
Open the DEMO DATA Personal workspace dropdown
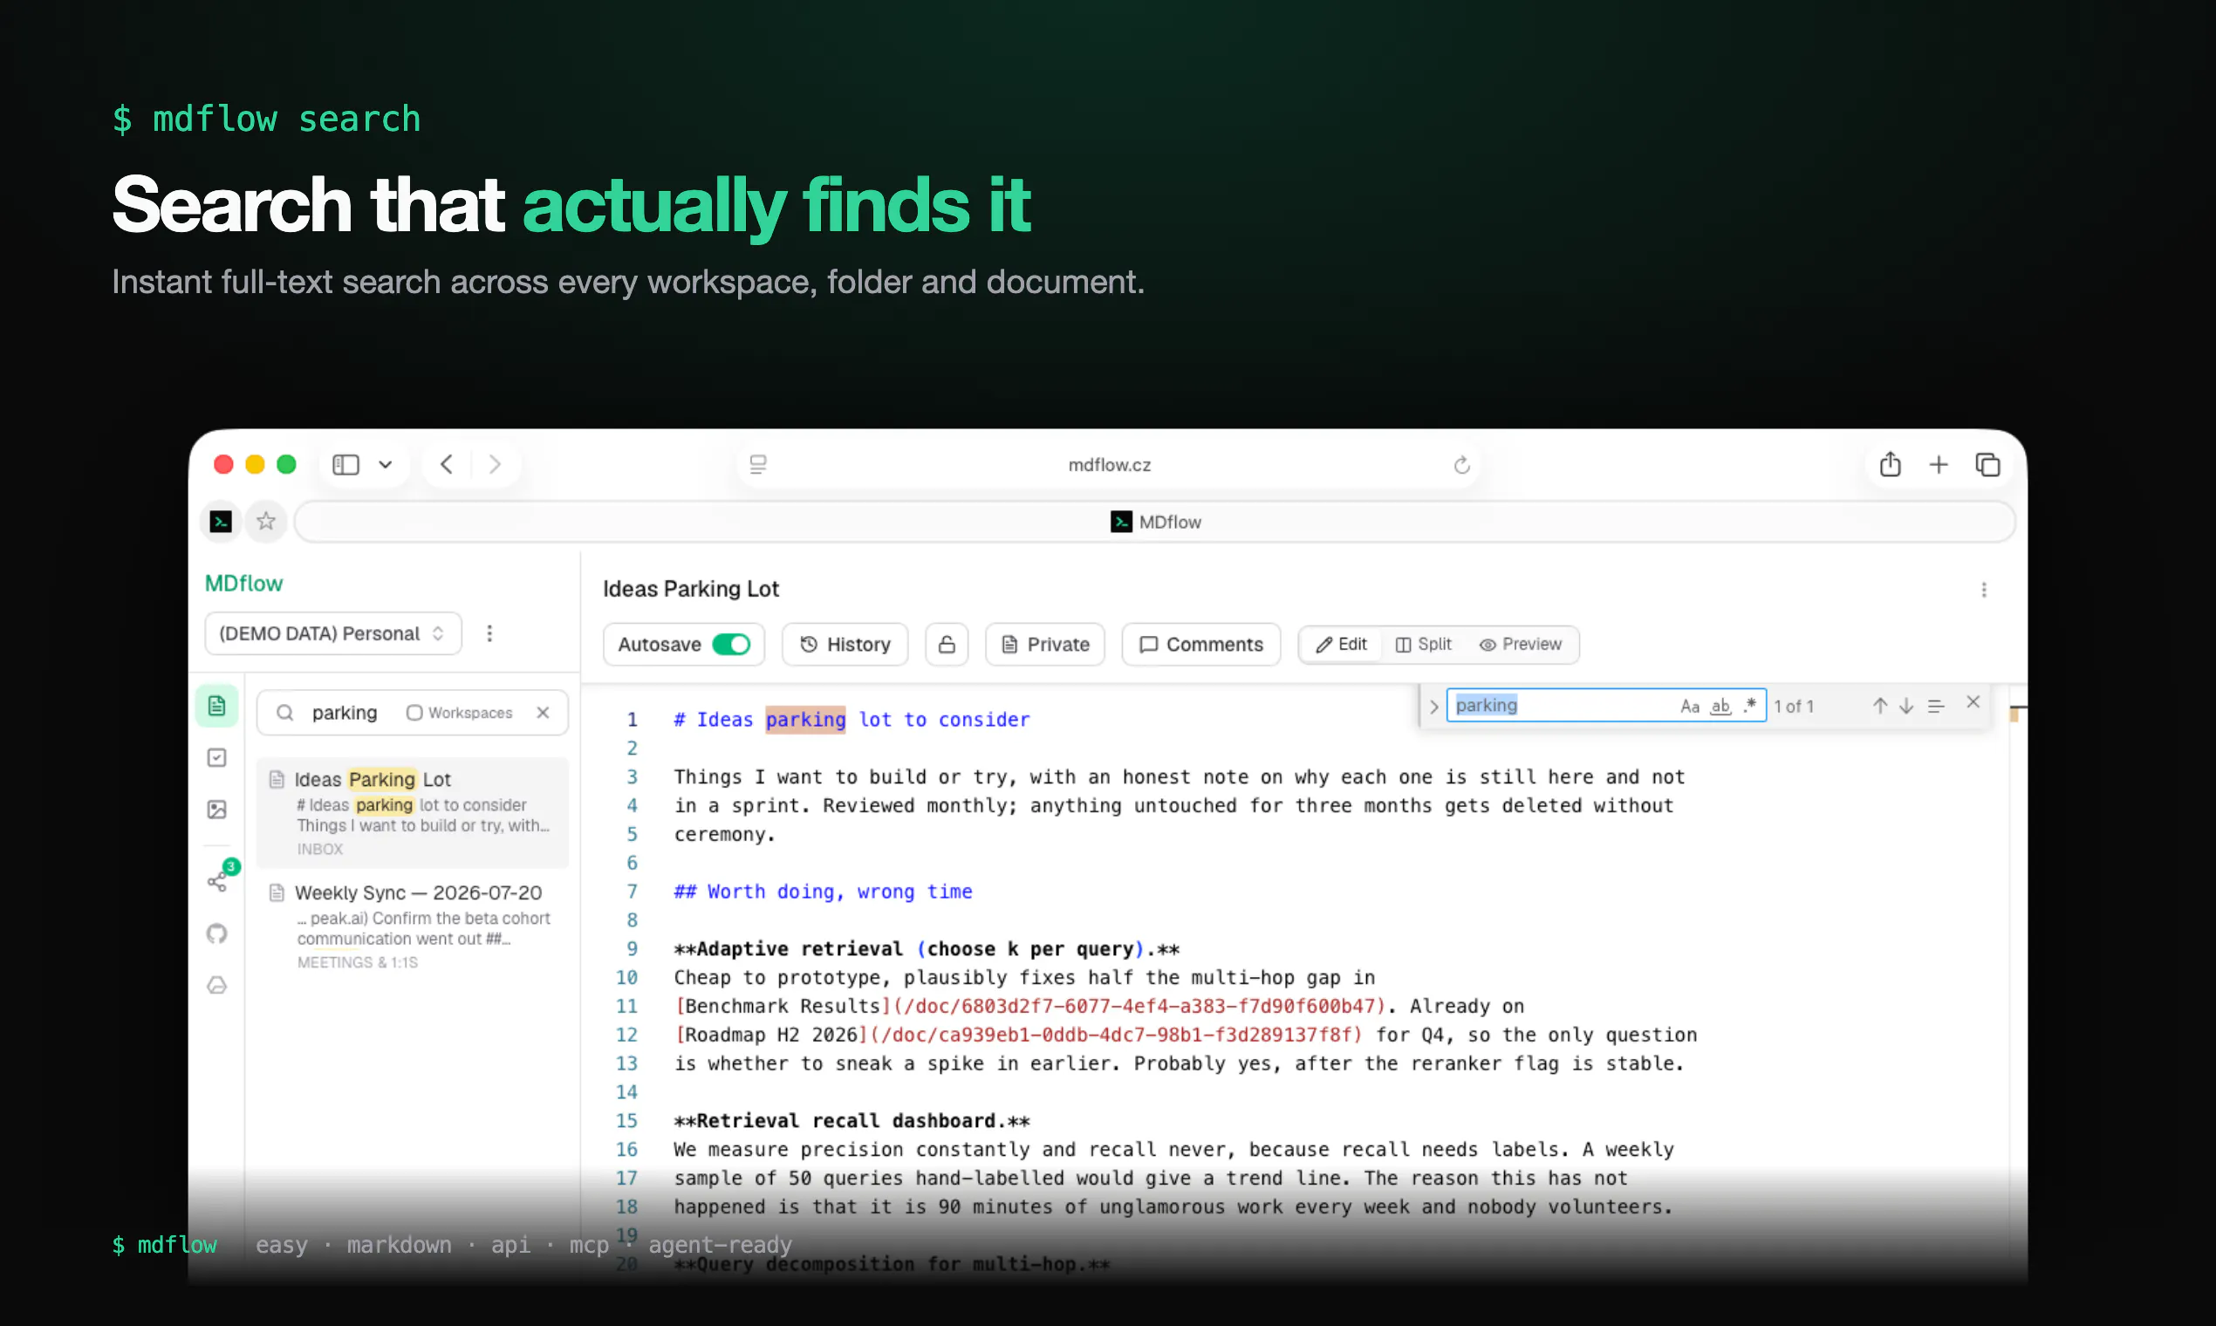click(333, 633)
